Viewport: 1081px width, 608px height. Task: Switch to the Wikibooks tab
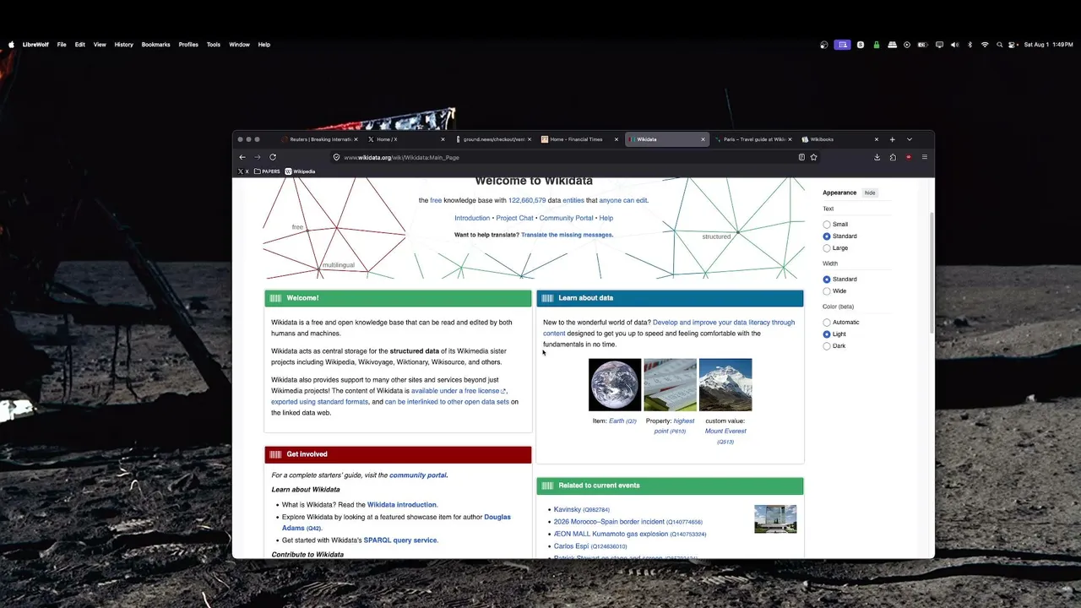(x=840, y=139)
